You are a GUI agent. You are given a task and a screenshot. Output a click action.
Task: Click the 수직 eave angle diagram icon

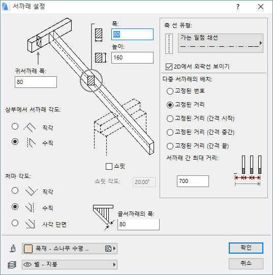29,208
